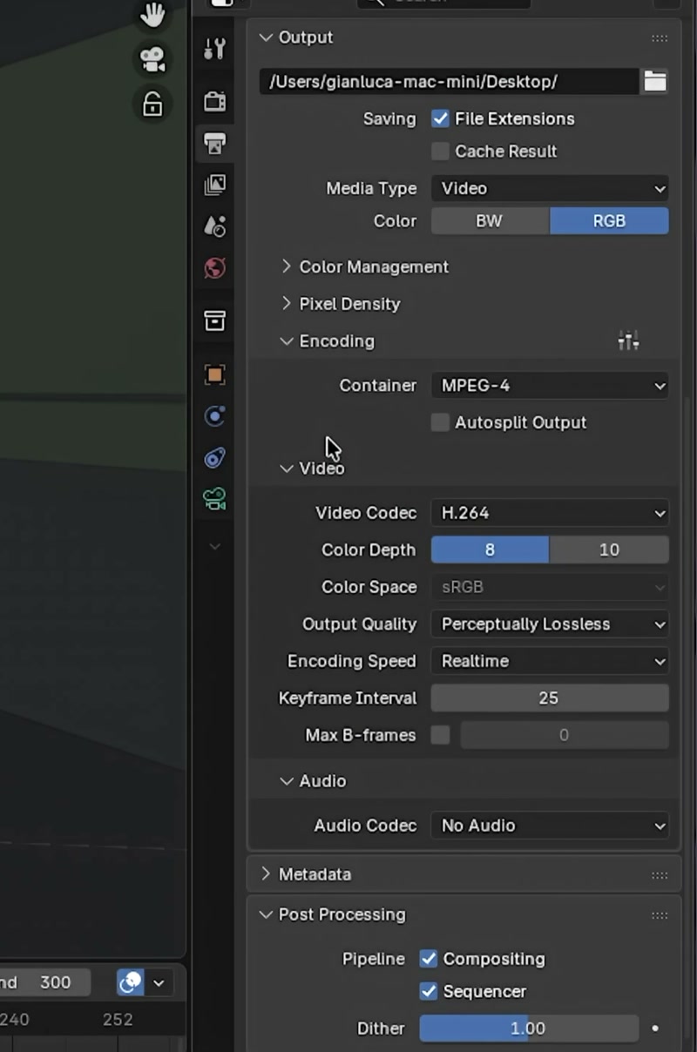
Task: Enable the Cache Result checkbox
Action: pyautogui.click(x=440, y=151)
